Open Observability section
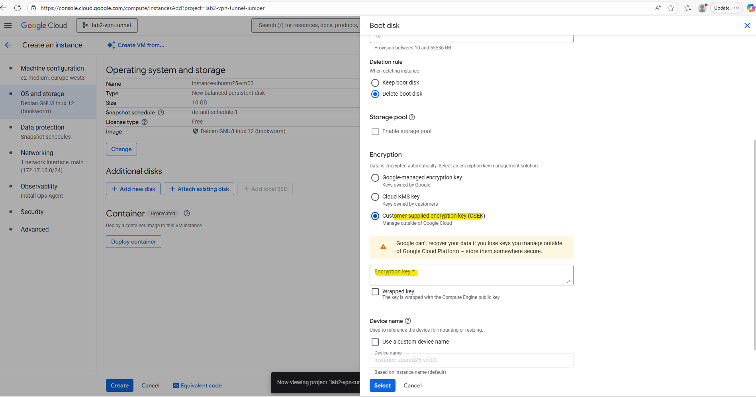 pyautogui.click(x=48, y=191)
